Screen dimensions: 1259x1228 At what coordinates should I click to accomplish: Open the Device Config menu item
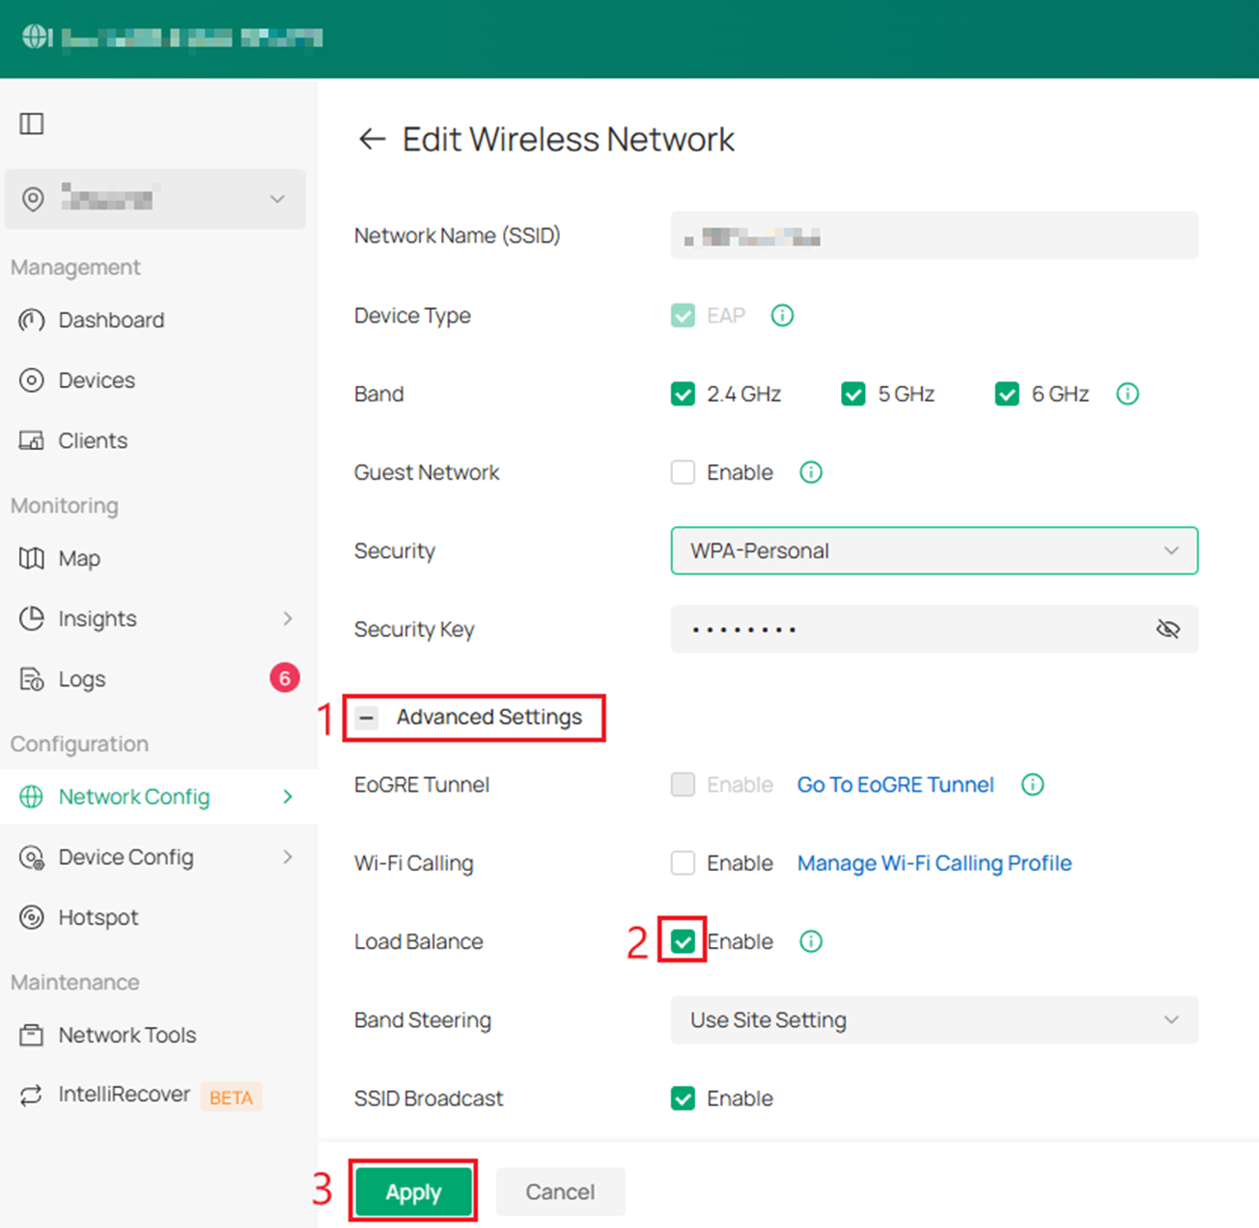[x=125, y=857]
